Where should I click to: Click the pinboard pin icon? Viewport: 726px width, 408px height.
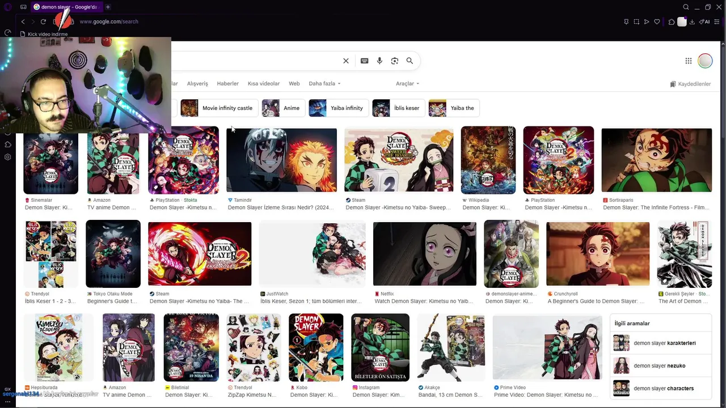[626, 22]
